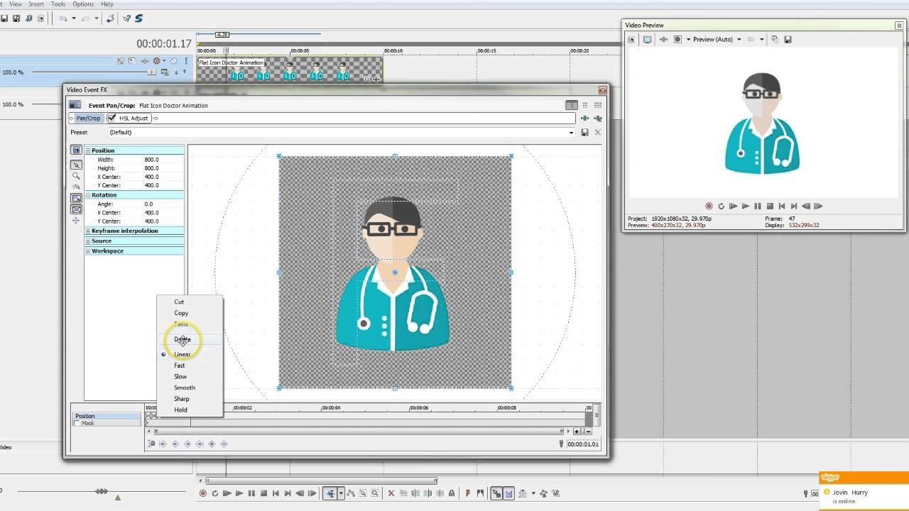Select the show properties tool in Pan/Crop
The height and width of the screenshot is (511, 909).
(76, 150)
